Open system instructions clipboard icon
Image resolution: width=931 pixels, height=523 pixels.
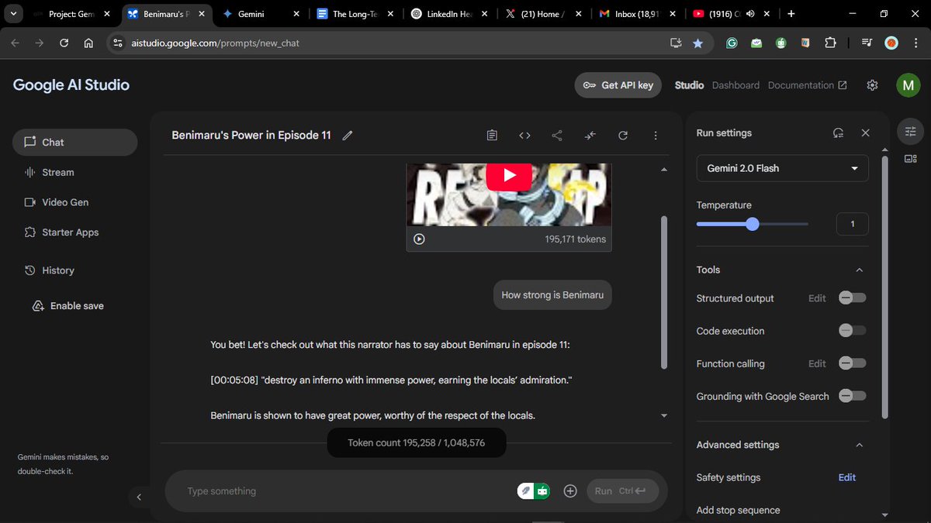(x=492, y=136)
